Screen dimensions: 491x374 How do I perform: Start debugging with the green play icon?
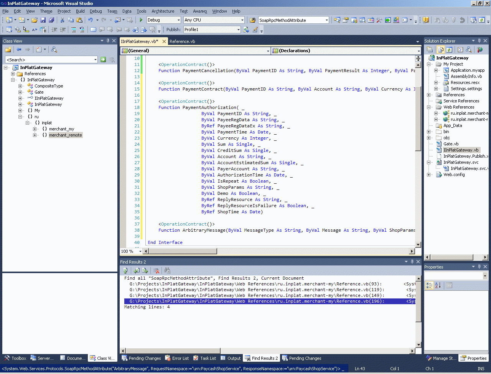[x=141, y=20]
